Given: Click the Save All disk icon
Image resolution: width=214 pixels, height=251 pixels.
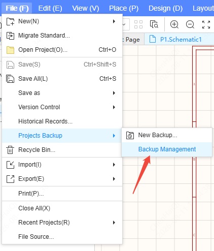Looking at the screenshot, I should click(x=10, y=79).
